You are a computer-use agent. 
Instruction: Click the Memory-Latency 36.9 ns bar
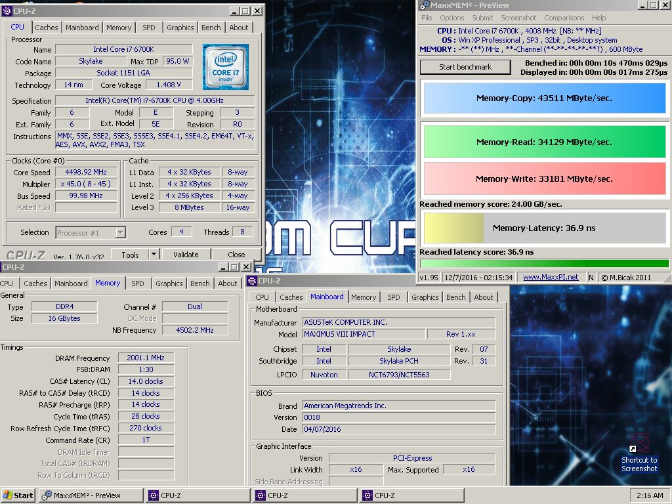click(544, 228)
